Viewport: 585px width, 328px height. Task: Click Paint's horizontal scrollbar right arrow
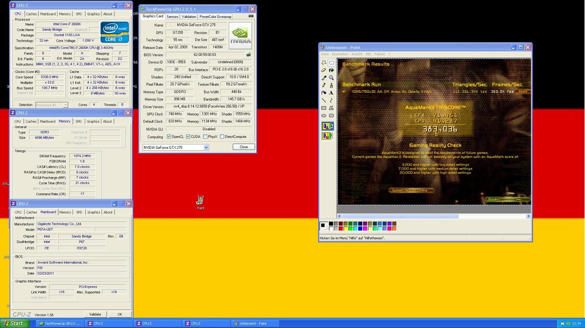click(x=528, y=216)
